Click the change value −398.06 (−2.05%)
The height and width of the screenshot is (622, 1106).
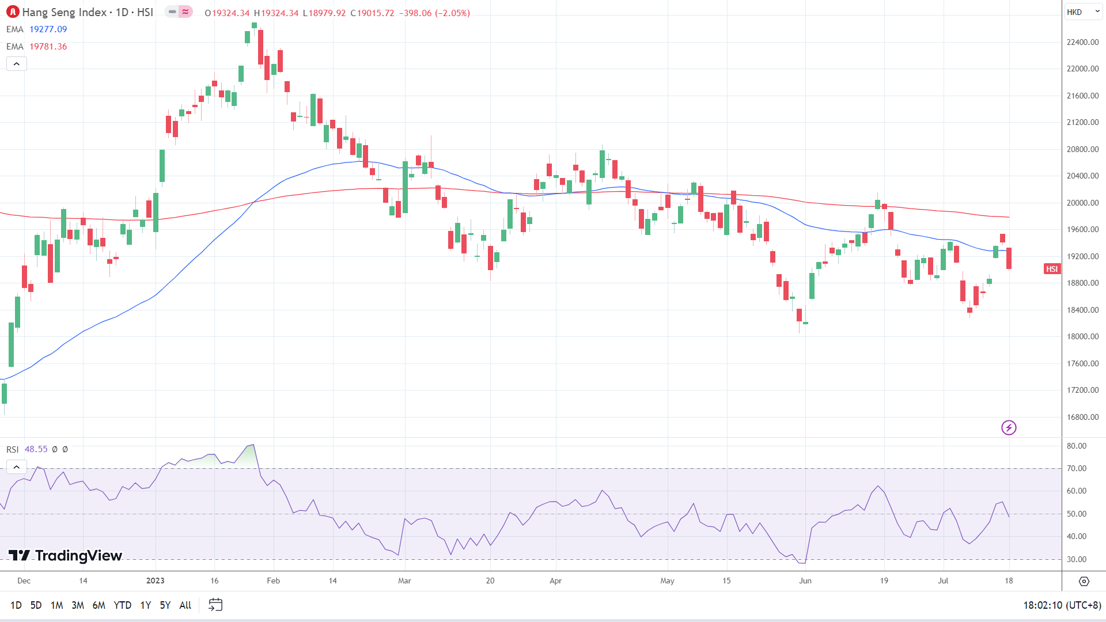[x=434, y=13]
